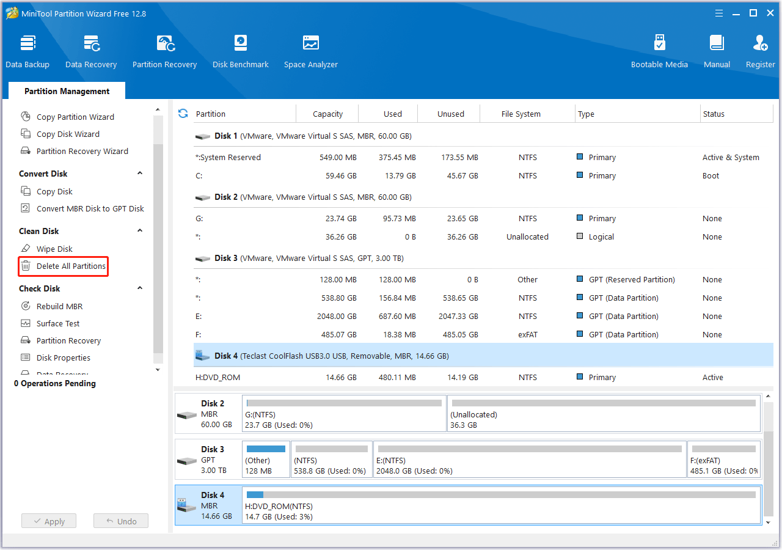The width and height of the screenshot is (782, 550).
Task: Click the Surface Test icon
Action: point(26,323)
